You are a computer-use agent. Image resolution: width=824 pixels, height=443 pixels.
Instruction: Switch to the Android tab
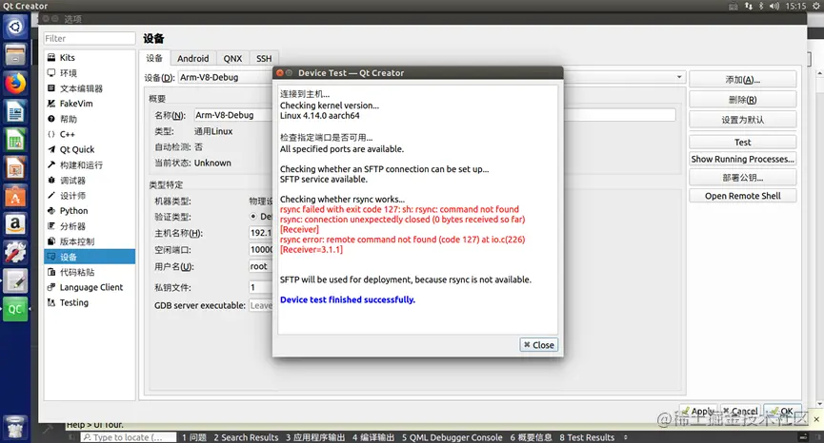tap(192, 58)
